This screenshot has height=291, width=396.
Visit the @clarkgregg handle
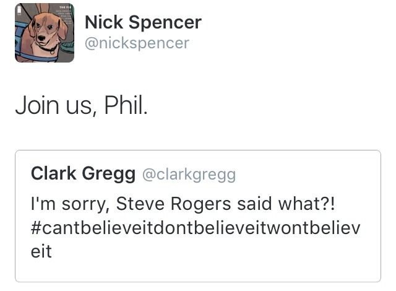coord(189,175)
